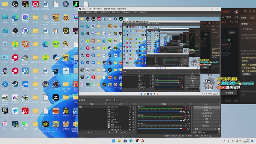Open the 工具(T) menu
Screen dimensions: 256x144
[x=135, y=12]
